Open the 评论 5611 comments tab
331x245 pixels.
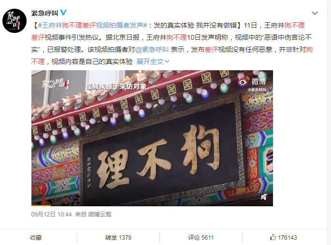pos(201,238)
